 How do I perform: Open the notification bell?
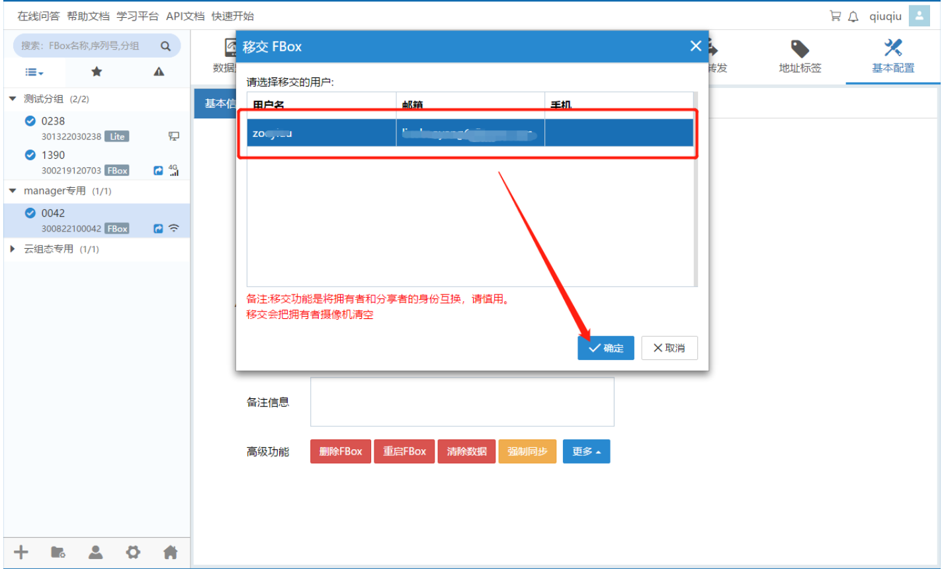coord(853,17)
